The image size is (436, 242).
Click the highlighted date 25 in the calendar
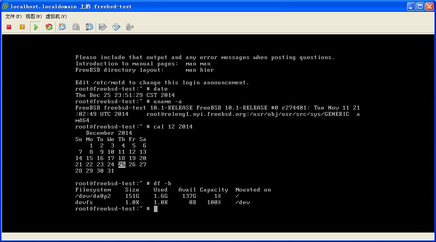pos(121,165)
